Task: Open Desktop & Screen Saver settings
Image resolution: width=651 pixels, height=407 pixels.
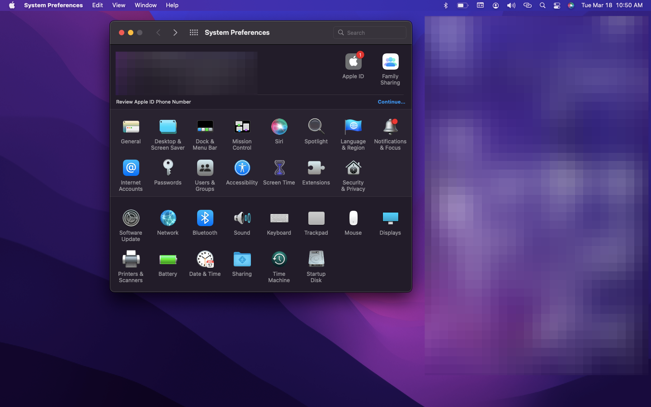Action: click(168, 134)
